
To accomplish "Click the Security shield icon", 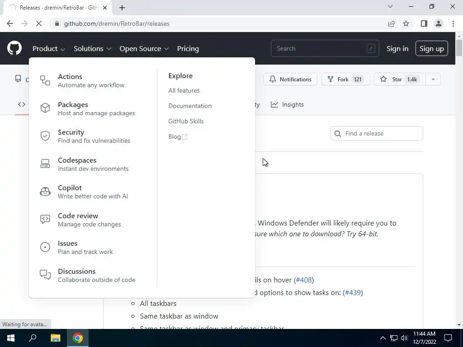I will pyautogui.click(x=45, y=136).
